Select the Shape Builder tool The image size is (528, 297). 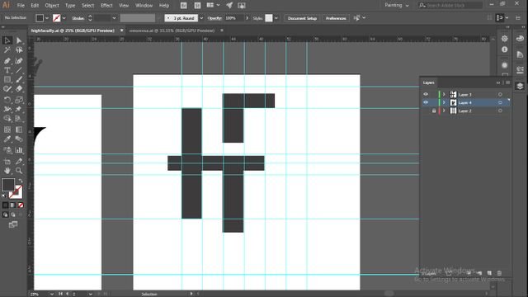coord(7,119)
